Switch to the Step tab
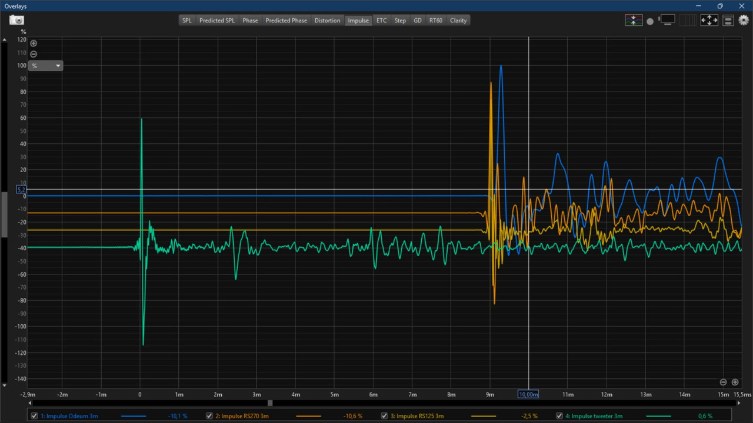Screen dimensions: 753x423 point(400,20)
